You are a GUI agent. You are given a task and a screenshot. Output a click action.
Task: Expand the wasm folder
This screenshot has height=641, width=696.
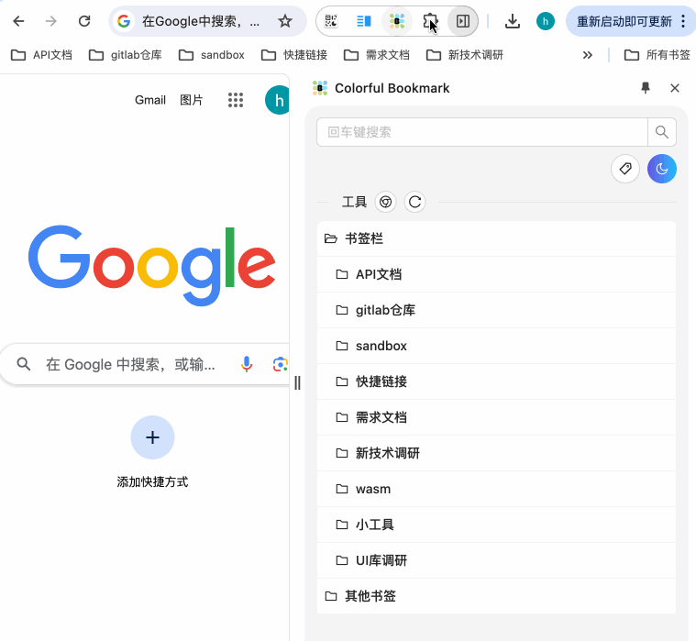(x=496, y=489)
